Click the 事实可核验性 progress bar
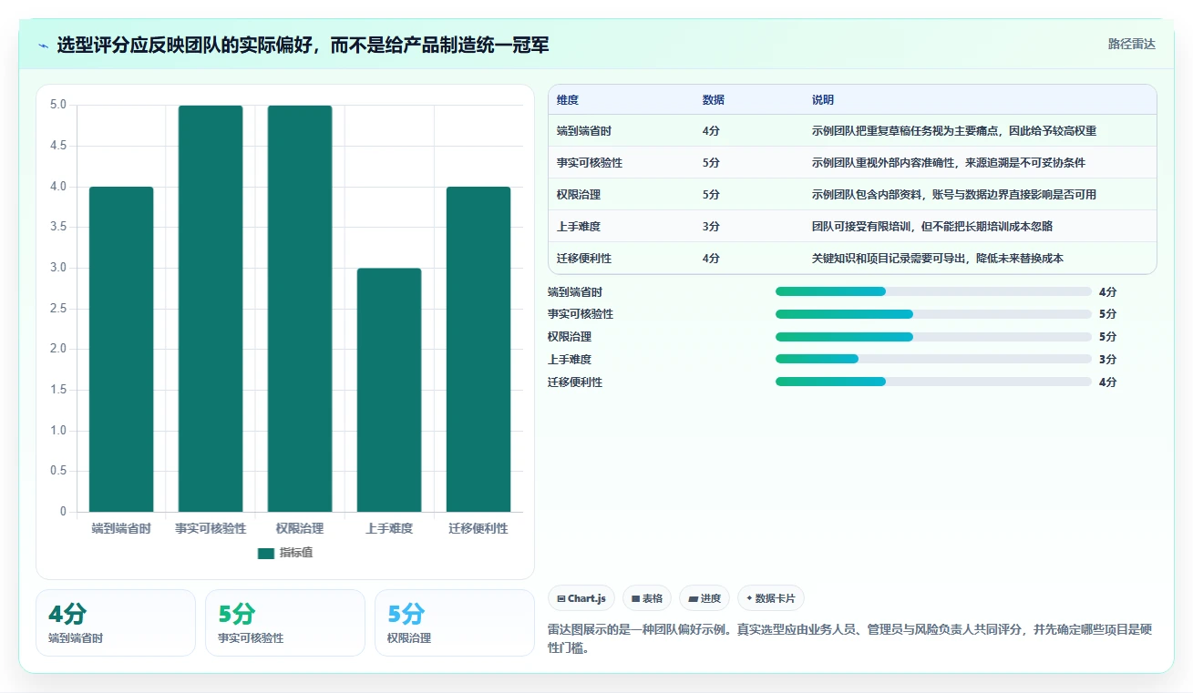The height and width of the screenshot is (693, 1193). pyautogui.click(x=933, y=314)
